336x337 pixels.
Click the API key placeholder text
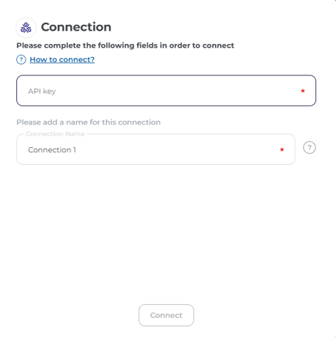coord(42,92)
